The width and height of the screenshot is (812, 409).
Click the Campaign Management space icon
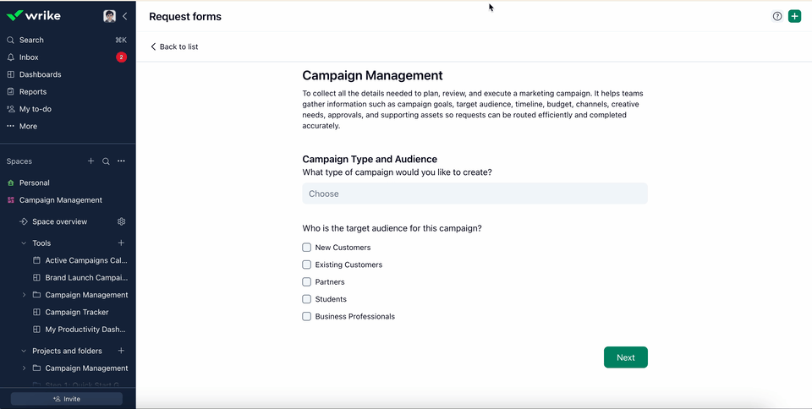[10, 200]
